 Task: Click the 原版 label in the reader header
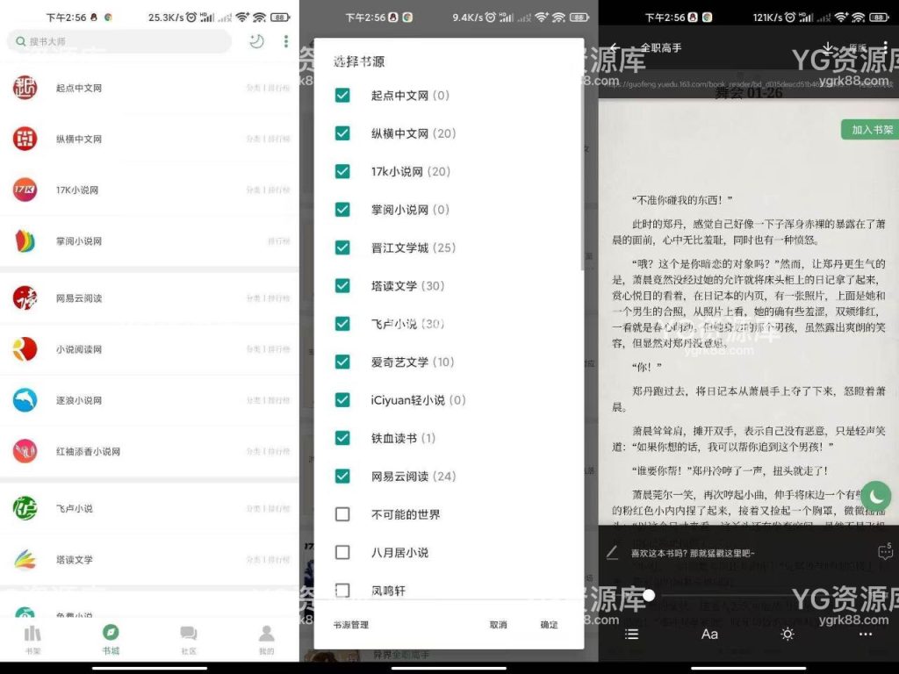(x=858, y=47)
